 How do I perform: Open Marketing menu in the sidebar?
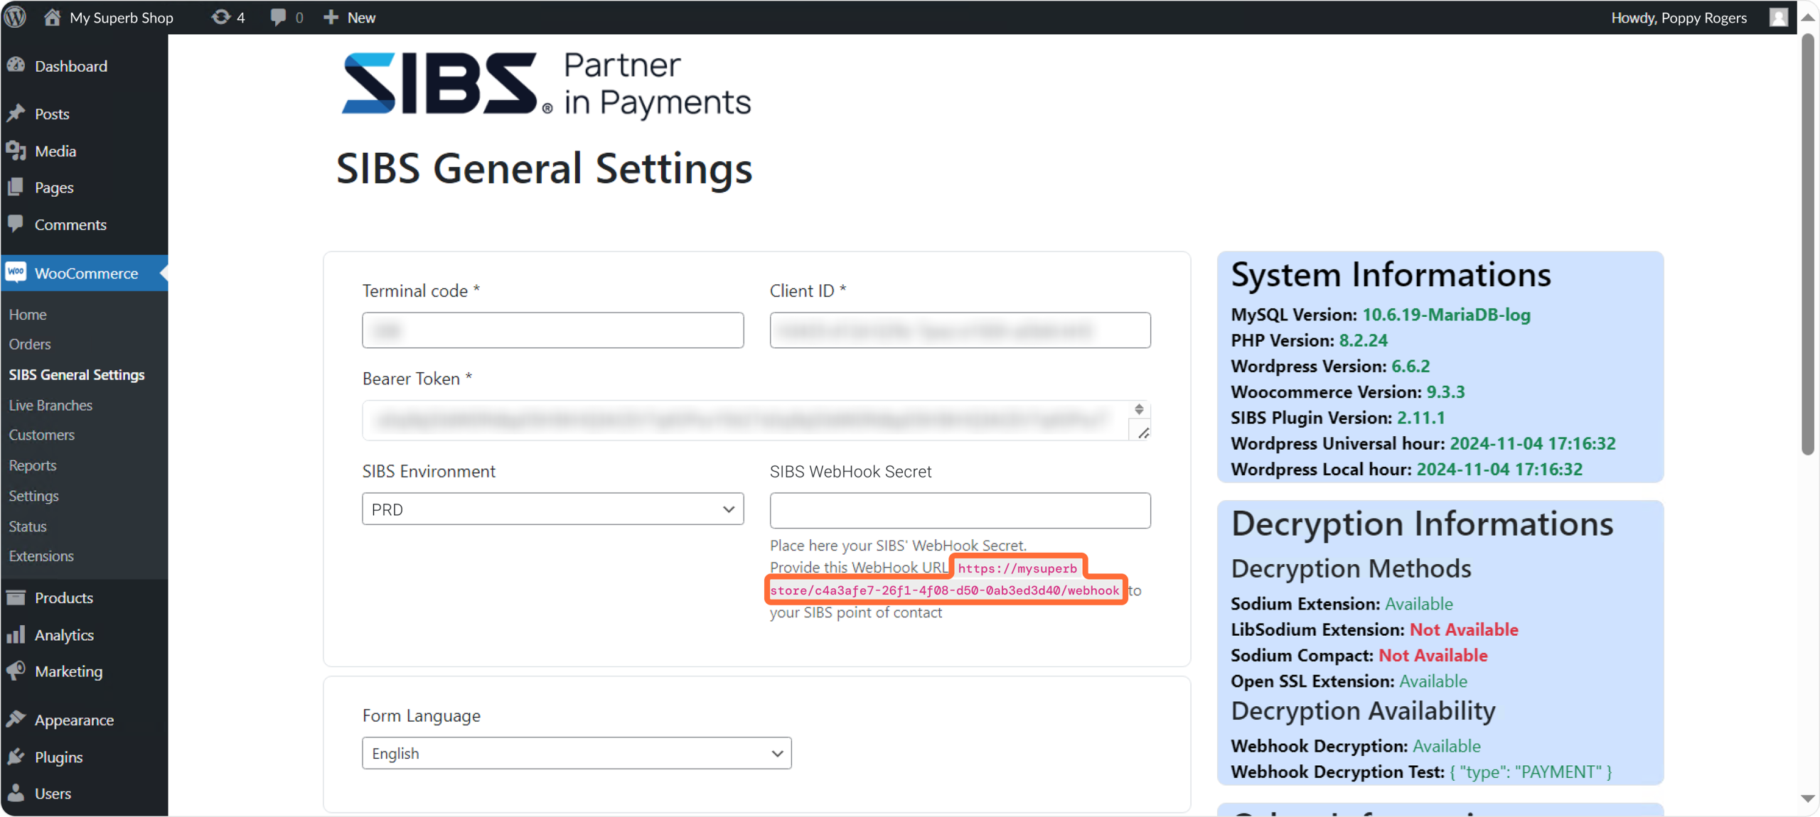[x=68, y=671]
